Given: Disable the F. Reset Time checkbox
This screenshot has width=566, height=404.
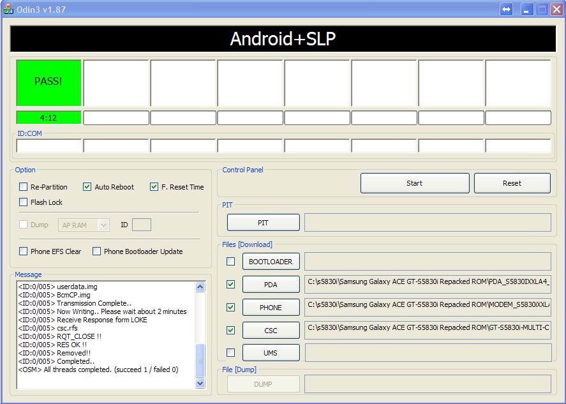Looking at the screenshot, I should pyautogui.click(x=154, y=186).
